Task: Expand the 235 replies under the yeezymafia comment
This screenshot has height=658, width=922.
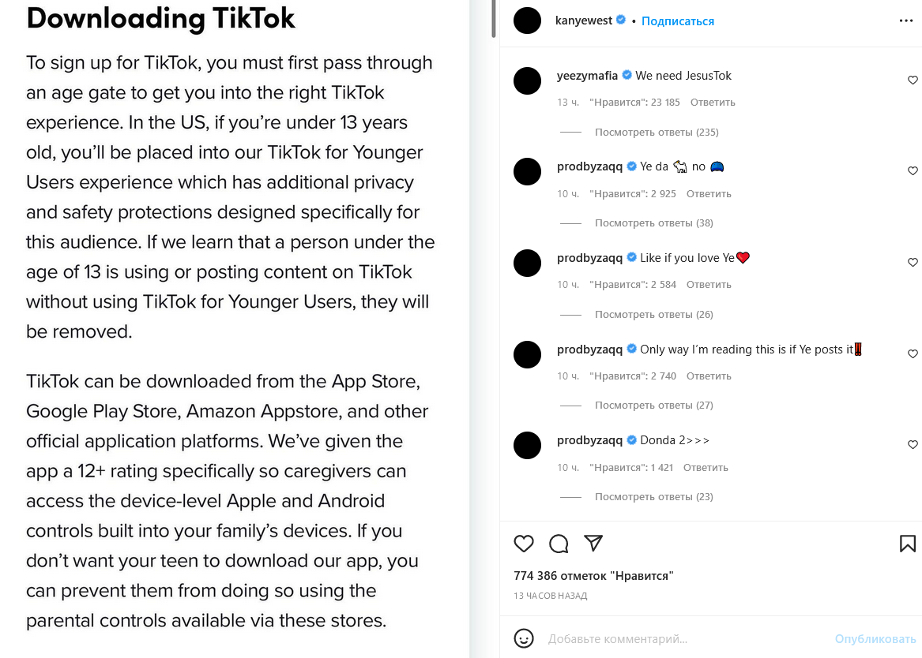Action: coord(656,133)
